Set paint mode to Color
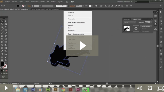The image size is (164, 92). pyautogui.click(x=2, y=71)
